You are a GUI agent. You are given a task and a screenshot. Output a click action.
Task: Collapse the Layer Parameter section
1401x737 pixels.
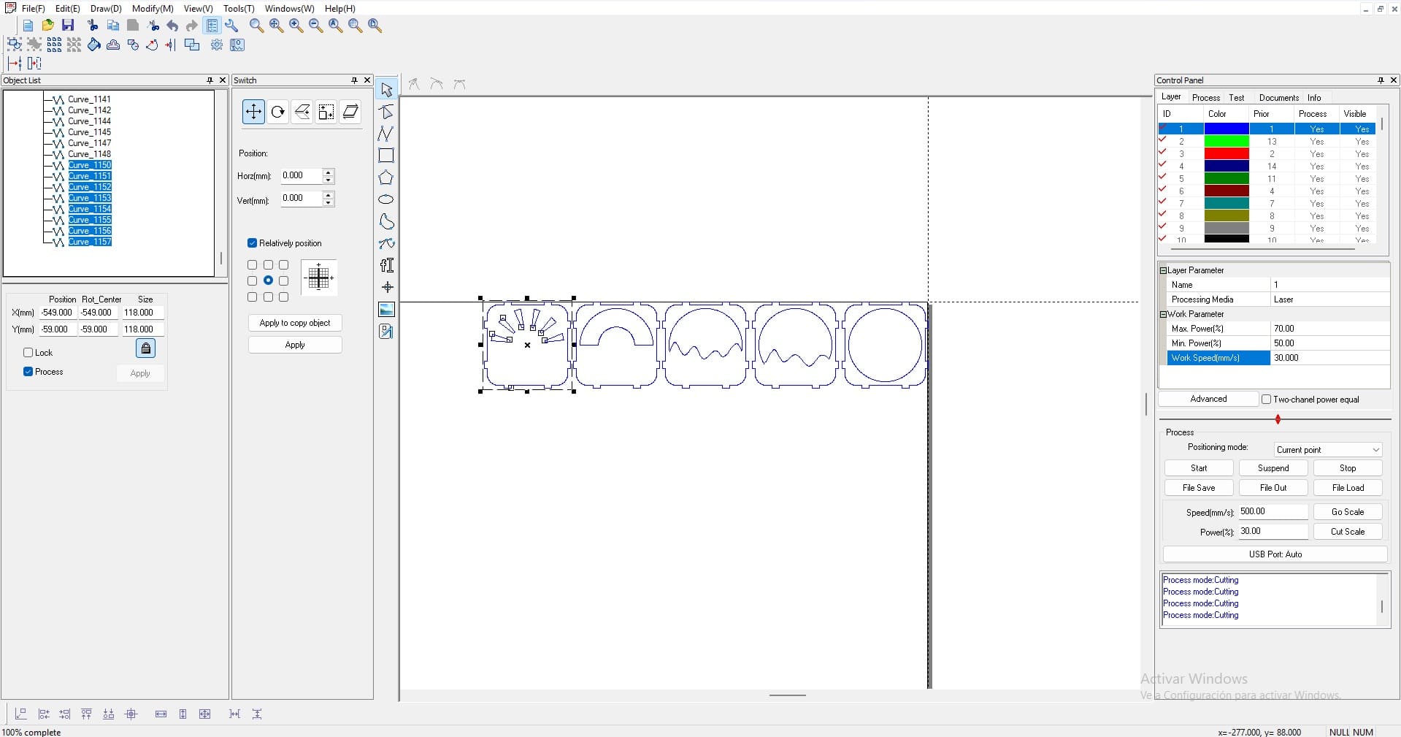click(x=1163, y=270)
